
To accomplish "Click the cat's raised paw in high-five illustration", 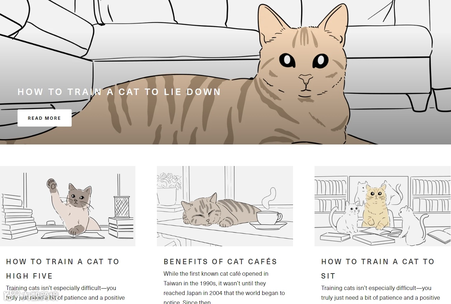I will coord(52,185).
